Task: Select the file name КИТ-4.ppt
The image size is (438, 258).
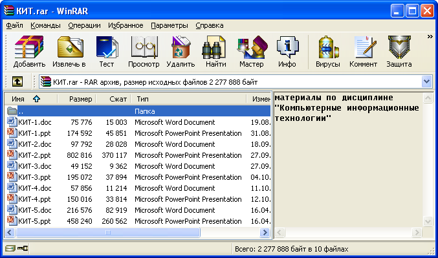Action: click(35, 199)
